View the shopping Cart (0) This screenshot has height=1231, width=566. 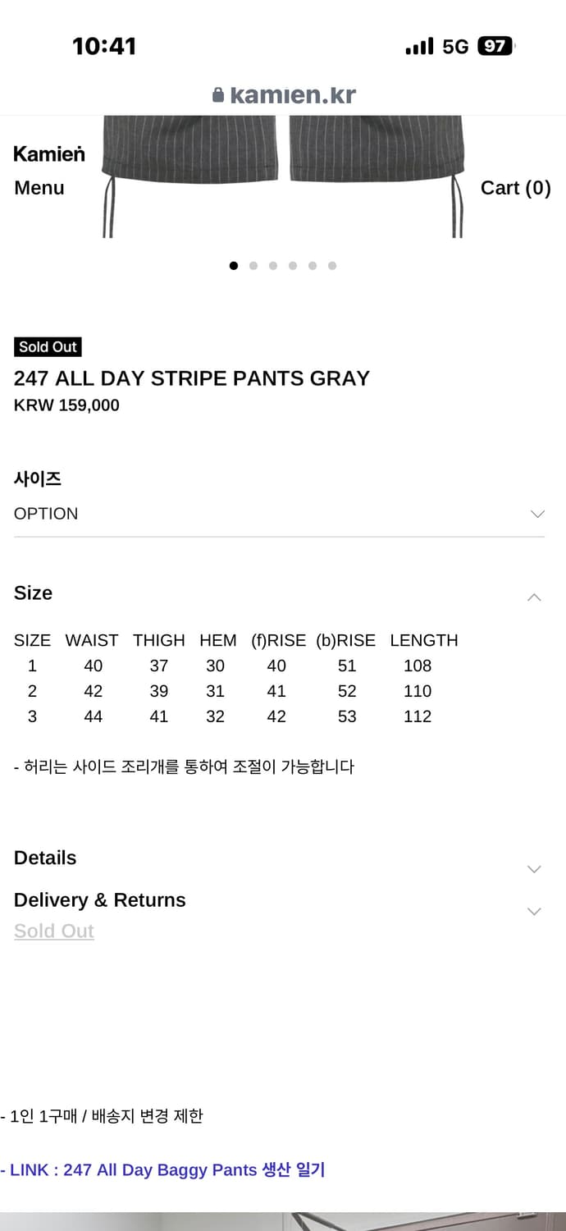click(515, 187)
